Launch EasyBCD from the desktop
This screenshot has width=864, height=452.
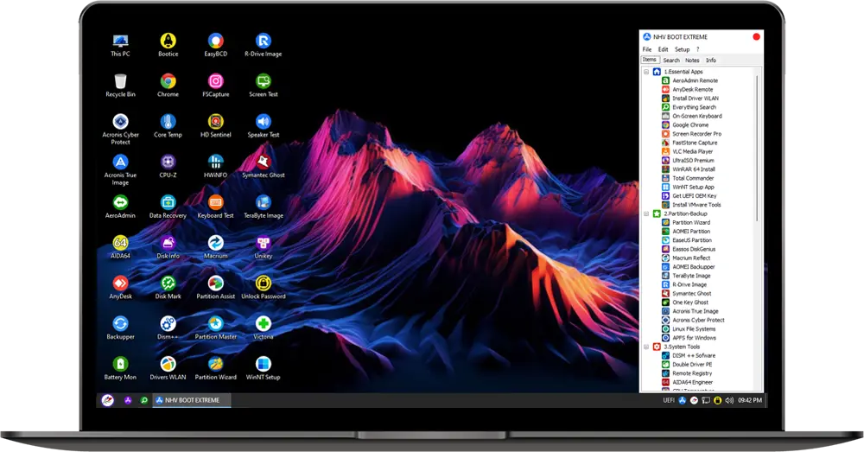(215, 45)
